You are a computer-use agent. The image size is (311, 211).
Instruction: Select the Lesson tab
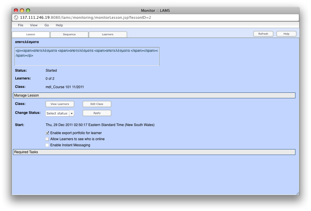[31, 34]
